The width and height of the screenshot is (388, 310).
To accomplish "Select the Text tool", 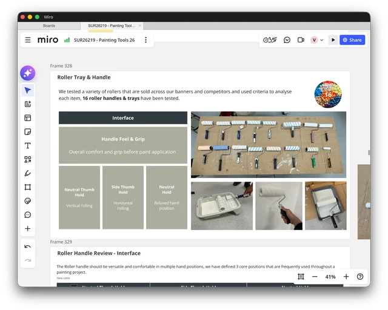I will pos(28,145).
